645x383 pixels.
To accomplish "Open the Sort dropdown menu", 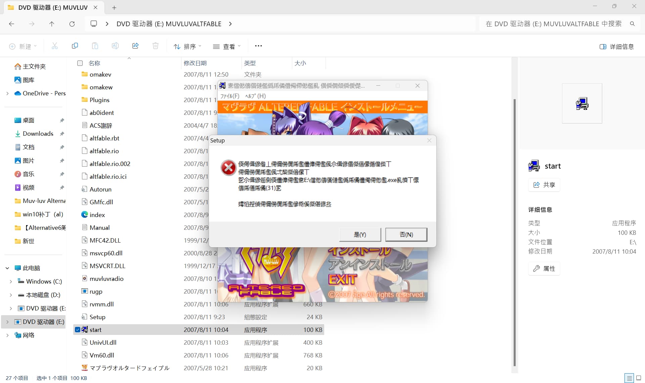I will [187, 46].
